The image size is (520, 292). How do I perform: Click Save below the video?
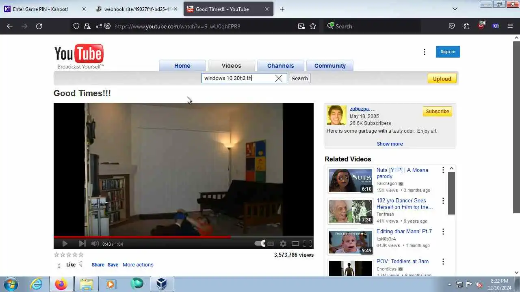click(113, 265)
